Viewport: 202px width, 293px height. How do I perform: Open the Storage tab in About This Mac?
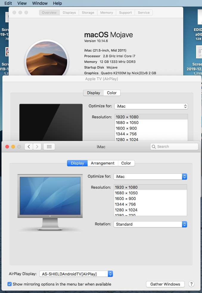point(88,13)
